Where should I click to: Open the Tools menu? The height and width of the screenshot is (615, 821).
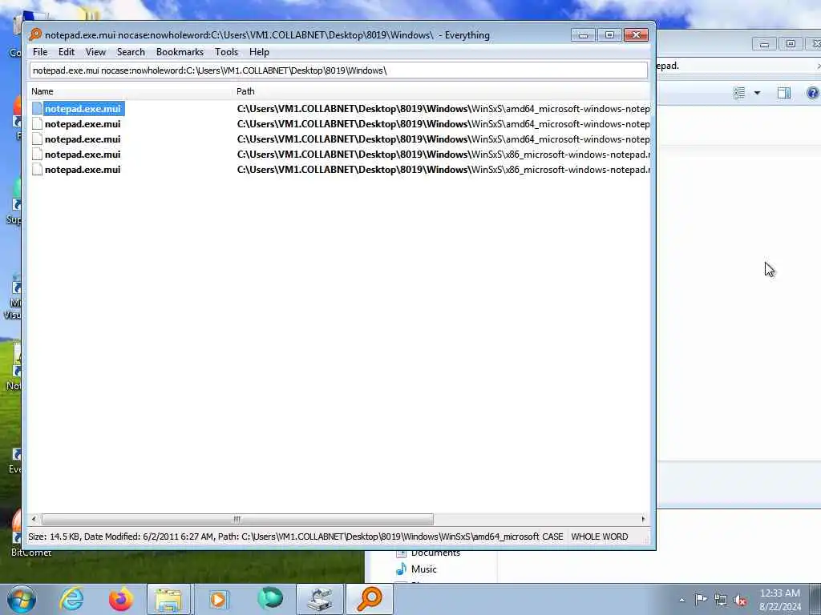click(x=226, y=52)
